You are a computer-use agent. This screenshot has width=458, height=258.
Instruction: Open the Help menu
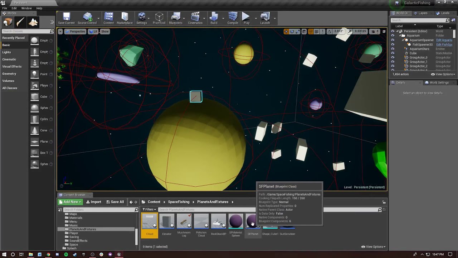(39, 8)
